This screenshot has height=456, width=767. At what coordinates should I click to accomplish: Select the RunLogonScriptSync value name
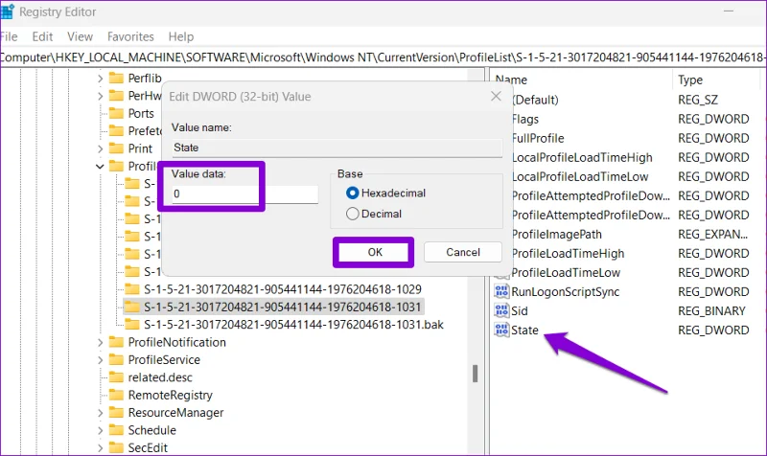(x=566, y=292)
